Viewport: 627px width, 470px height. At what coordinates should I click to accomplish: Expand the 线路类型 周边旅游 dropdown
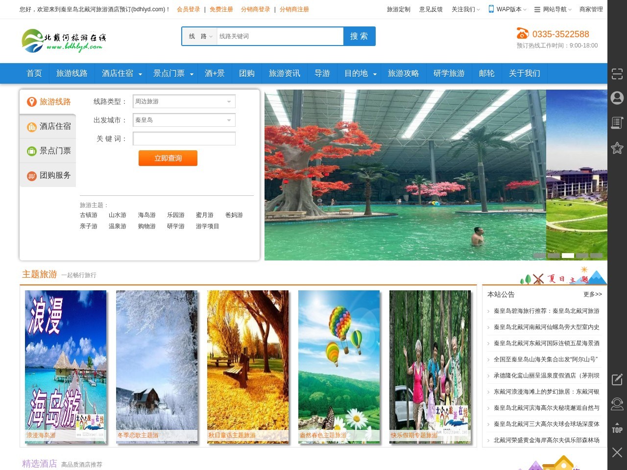pos(184,101)
